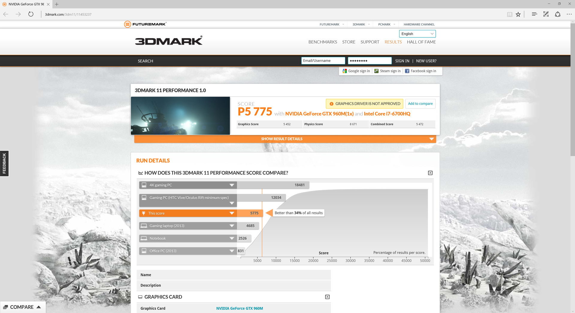Image resolution: width=575 pixels, height=313 pixels.
Task: Open the PCMARK top menu
Action: (x=387, y=25)
